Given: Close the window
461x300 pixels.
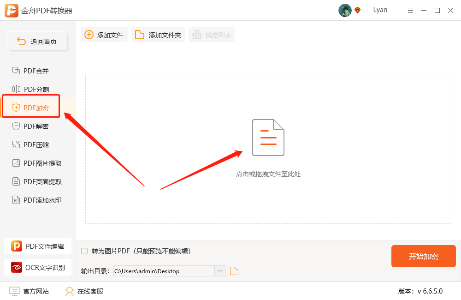Looking at the screenshot, I should pos(450,11).
